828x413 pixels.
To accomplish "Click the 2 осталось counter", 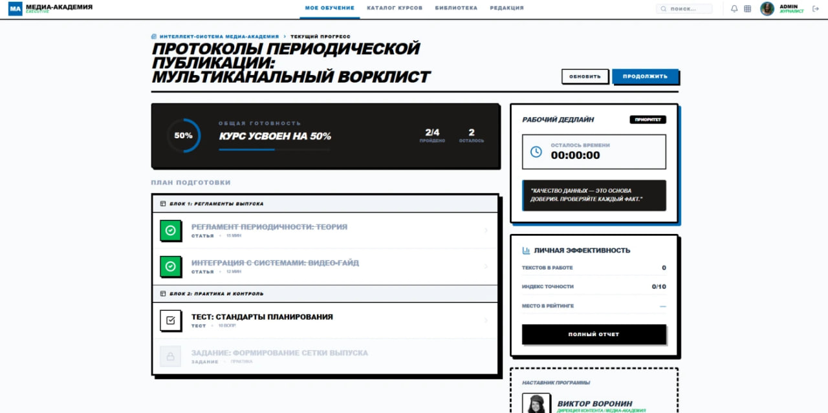I will 471,135.
